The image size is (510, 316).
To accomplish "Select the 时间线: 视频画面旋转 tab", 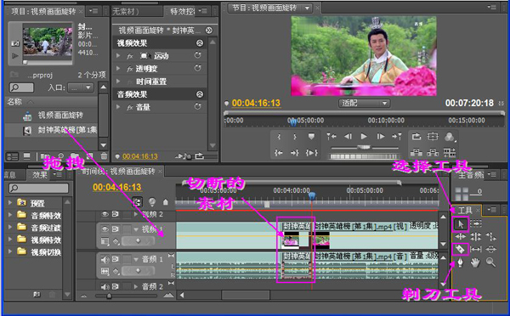I will [118, 172].
